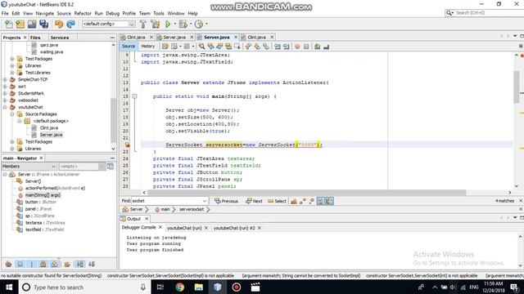Click the Shift Line Left editor icon
This screenshot has height=294, width=524.
point(278,47)
